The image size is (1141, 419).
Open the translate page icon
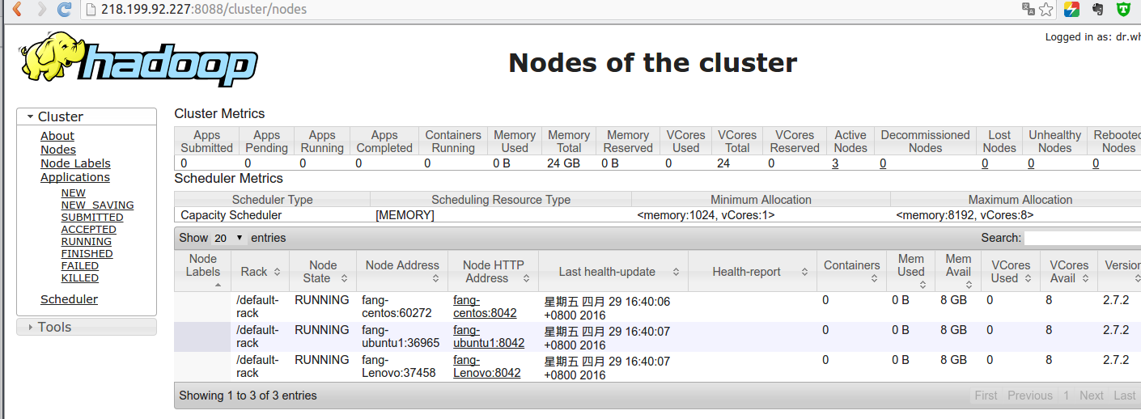1029,10
